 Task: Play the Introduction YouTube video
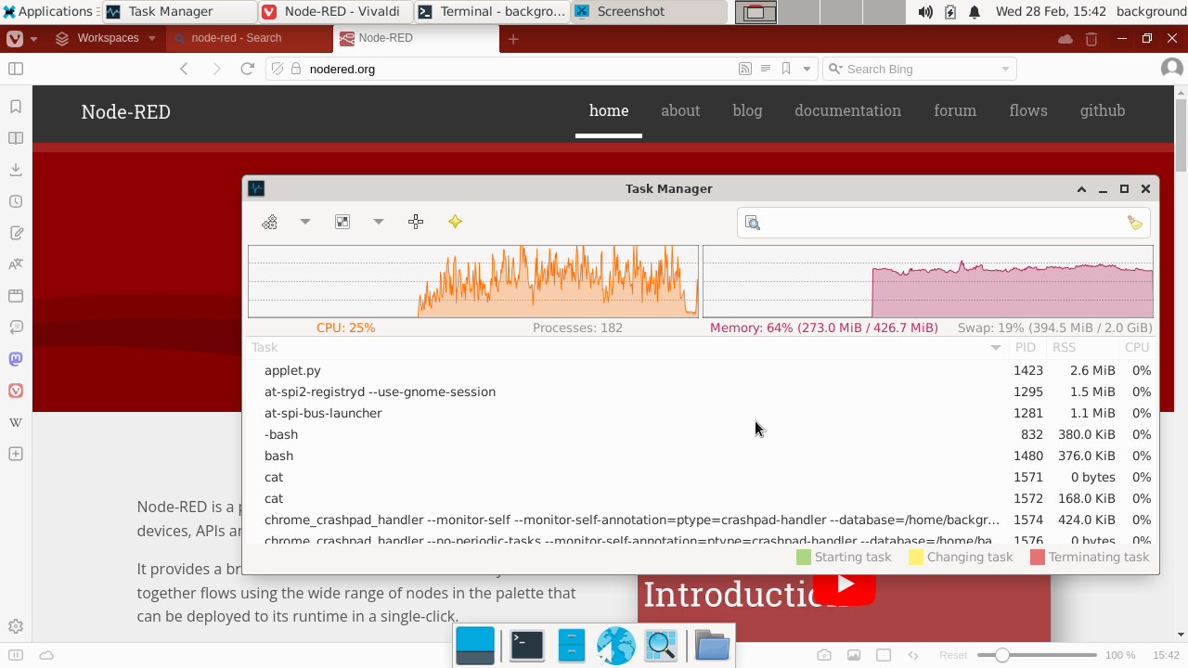click(x=845, y=584)
